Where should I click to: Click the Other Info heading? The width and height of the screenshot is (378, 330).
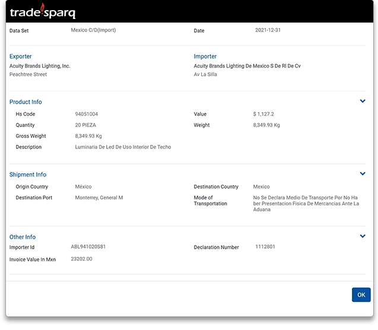23,237
